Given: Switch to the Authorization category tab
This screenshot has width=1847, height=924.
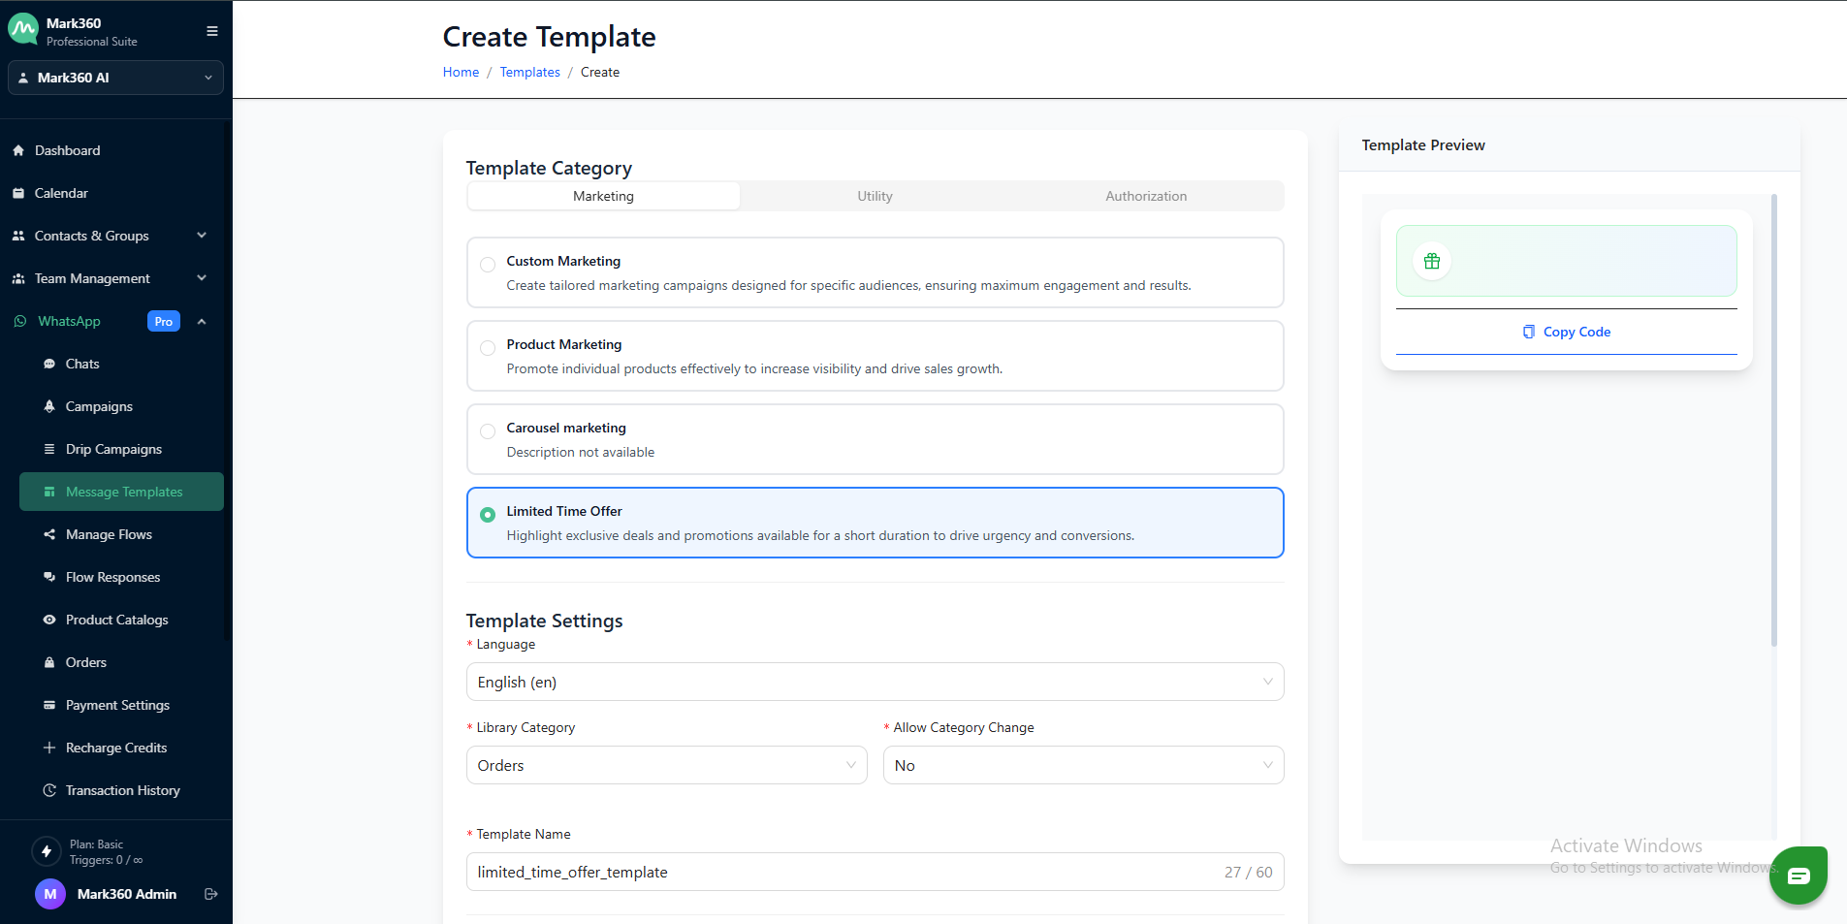Looking at the screenshot, I should 1146,196.
